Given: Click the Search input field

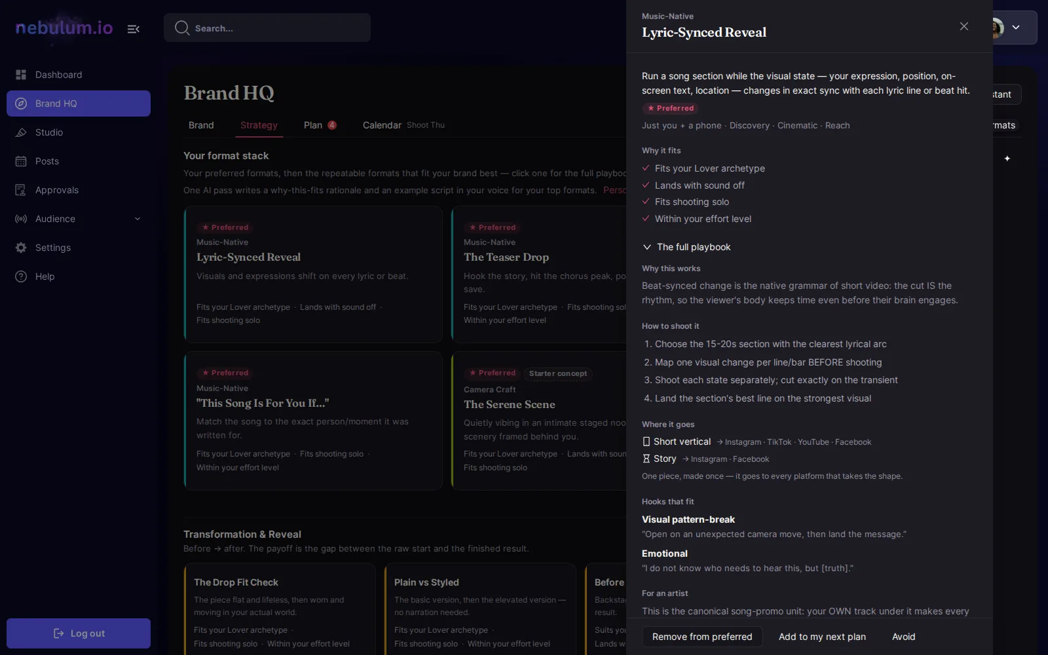Looking at the screenshot, I should click(x=267, y=28).
